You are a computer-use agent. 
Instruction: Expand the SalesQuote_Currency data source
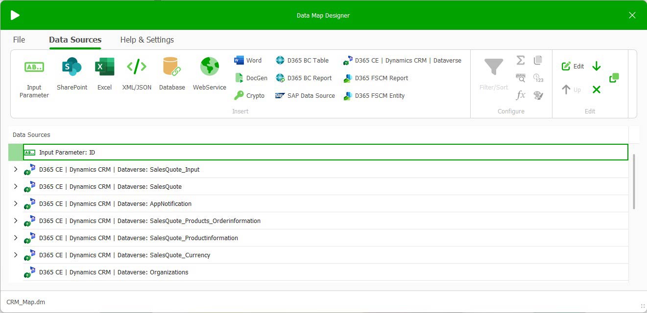tap(16, 255)
